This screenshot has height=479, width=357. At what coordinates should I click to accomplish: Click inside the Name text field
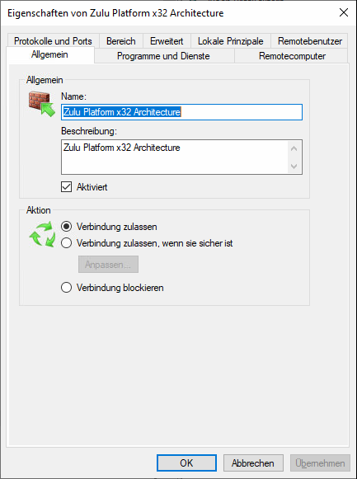tap(181, 112)
